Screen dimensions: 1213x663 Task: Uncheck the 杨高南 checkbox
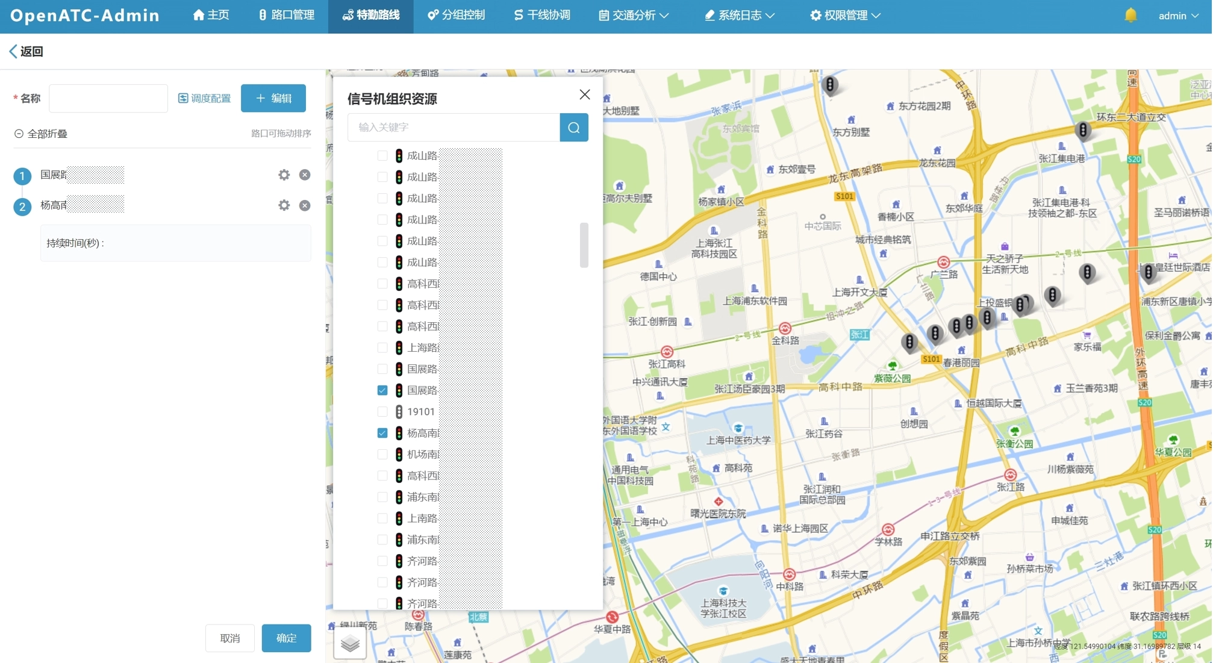pos(382,433)
